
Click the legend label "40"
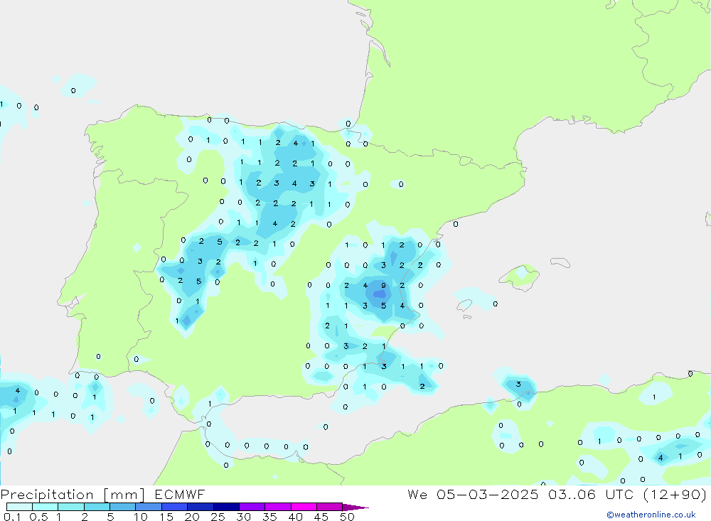coord(295,517)
